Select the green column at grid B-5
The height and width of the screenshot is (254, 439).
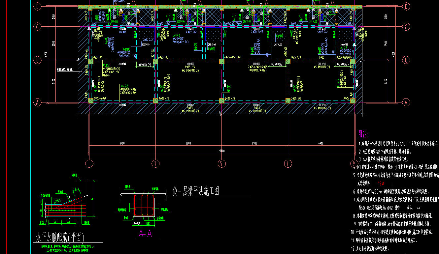(x=221, y=61)
